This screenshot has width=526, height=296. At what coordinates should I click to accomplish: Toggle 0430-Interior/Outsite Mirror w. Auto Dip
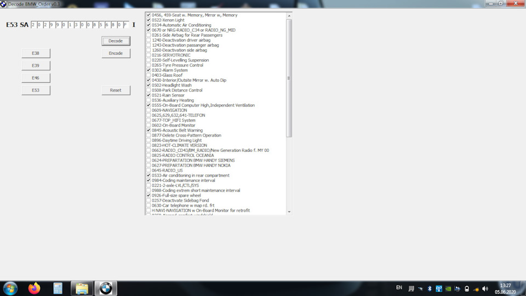pos(148,80)
